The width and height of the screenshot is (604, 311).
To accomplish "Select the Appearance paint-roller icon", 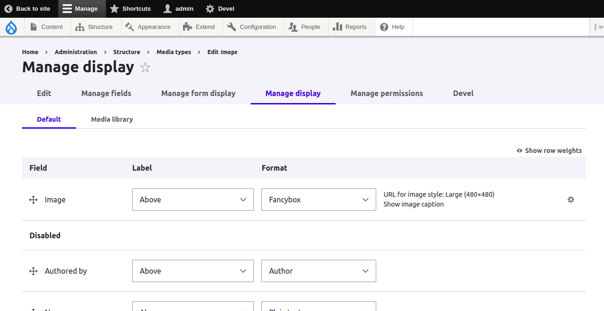I will 129,27.
